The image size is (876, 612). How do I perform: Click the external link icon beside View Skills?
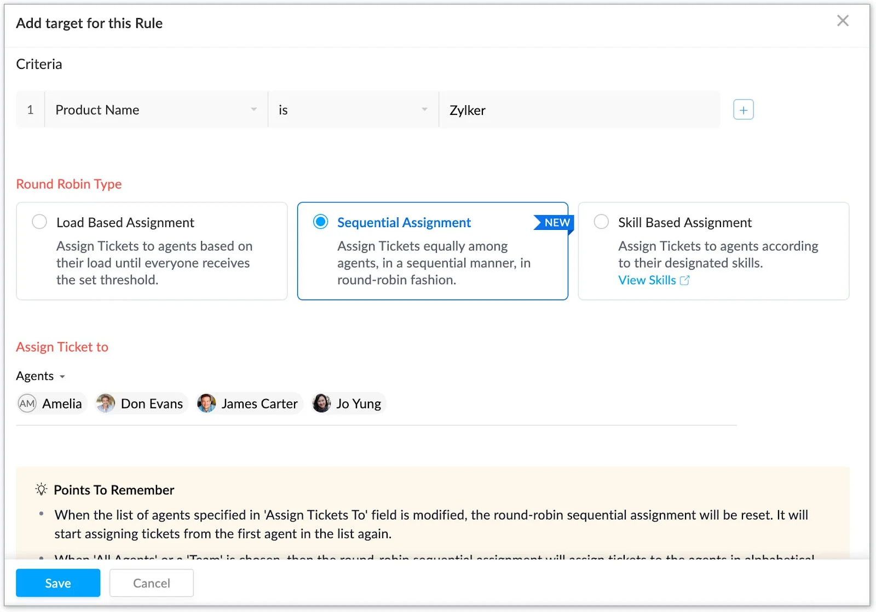click(x=684, y=280)
